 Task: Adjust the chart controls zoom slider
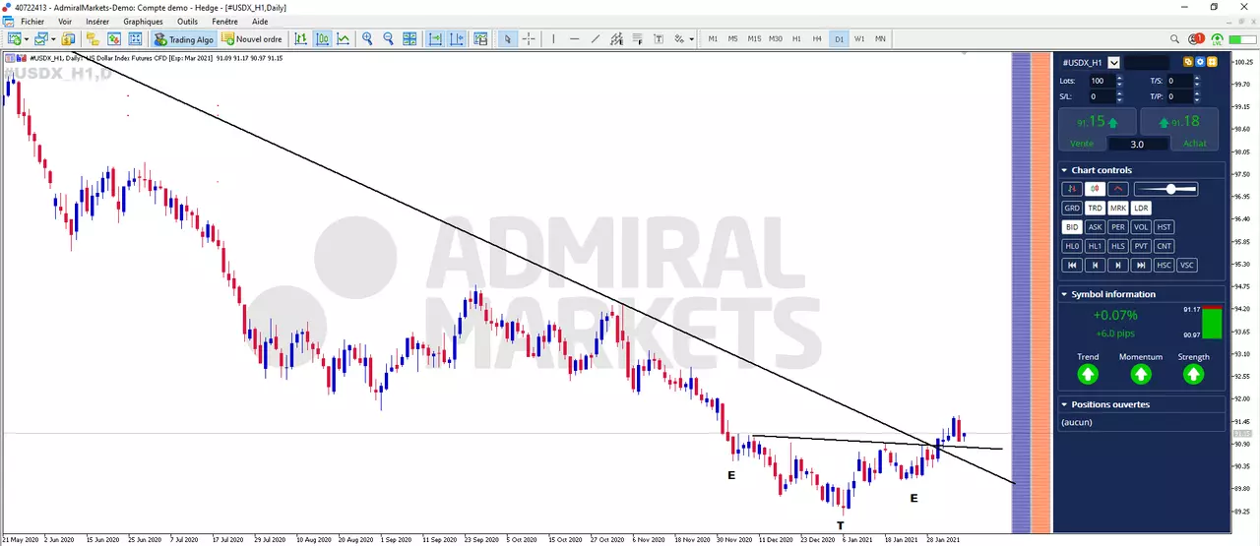(1165, 189)
